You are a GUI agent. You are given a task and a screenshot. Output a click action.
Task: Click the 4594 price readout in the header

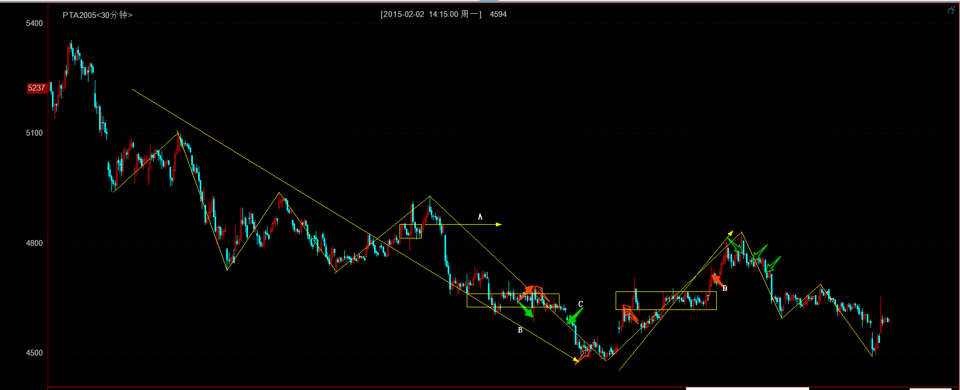(x=498, y=14)
